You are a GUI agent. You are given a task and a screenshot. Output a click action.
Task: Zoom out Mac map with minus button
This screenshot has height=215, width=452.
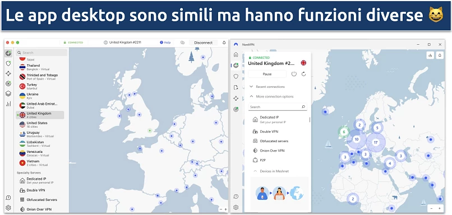220,209
